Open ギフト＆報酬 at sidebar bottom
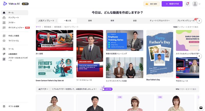Screen dimensions: 205x111 coord(14,106)
